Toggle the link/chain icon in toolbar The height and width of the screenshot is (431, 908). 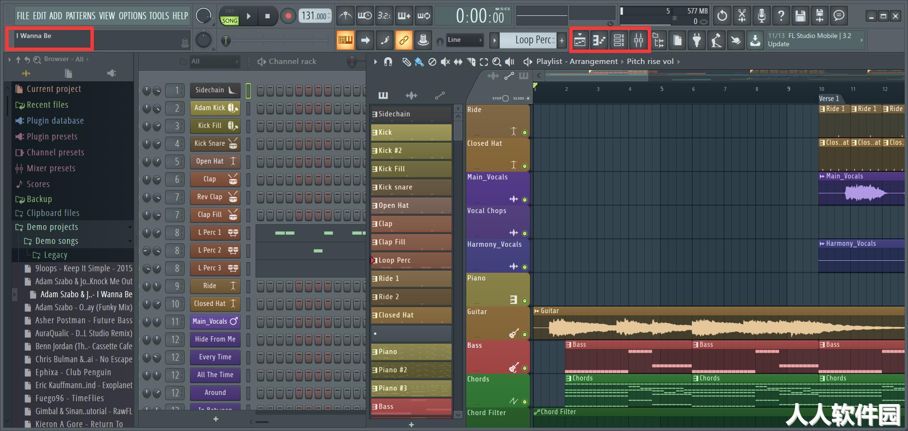(403, 40)
